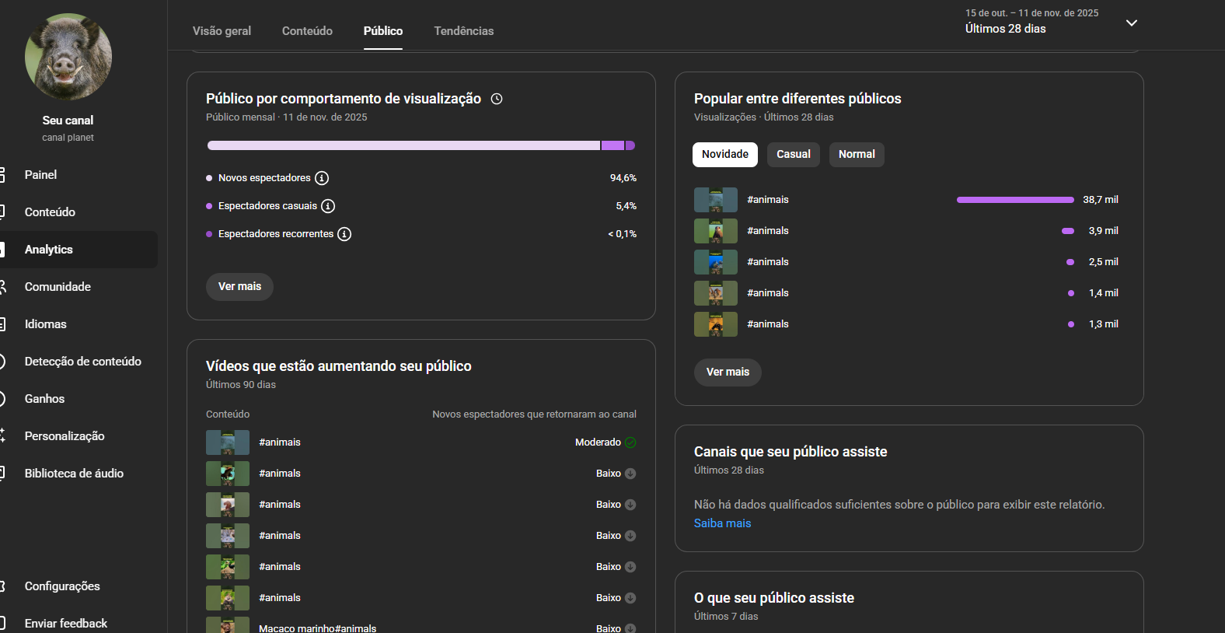Click the channel avatar boar picture
This screenshot has height=633, width=1225.
tap(68, 57)
